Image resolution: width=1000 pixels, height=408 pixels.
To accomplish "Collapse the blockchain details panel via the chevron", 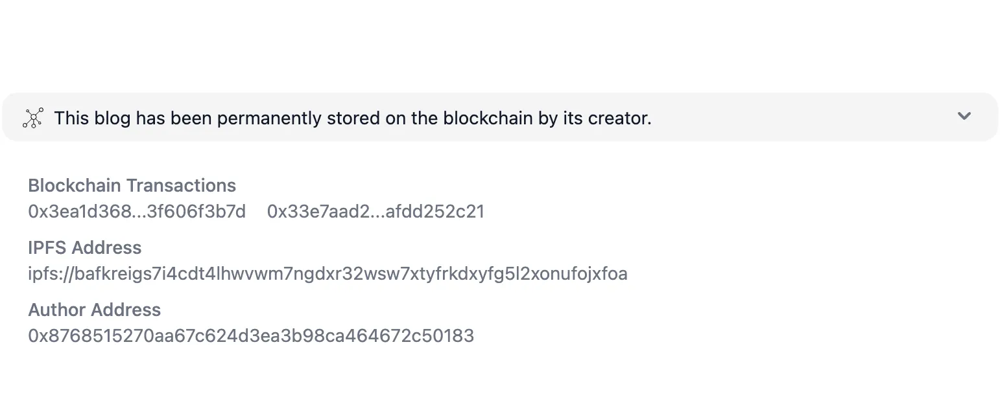I will coord(964,117).
